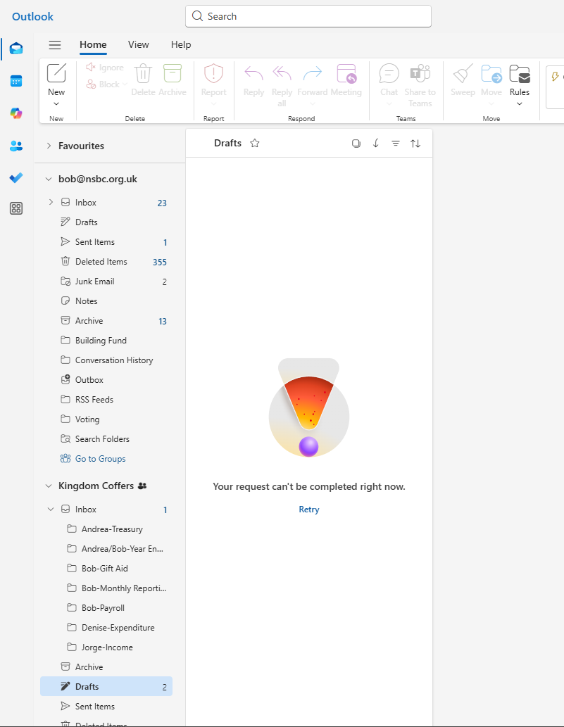564x727 pixels.
Task: Click the Block sender icon
Action: coord(91,84)
